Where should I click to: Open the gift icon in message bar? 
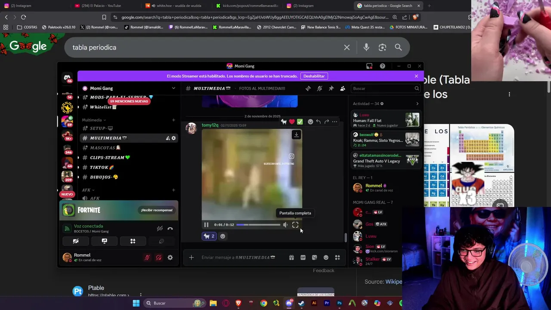pos(291,257)
